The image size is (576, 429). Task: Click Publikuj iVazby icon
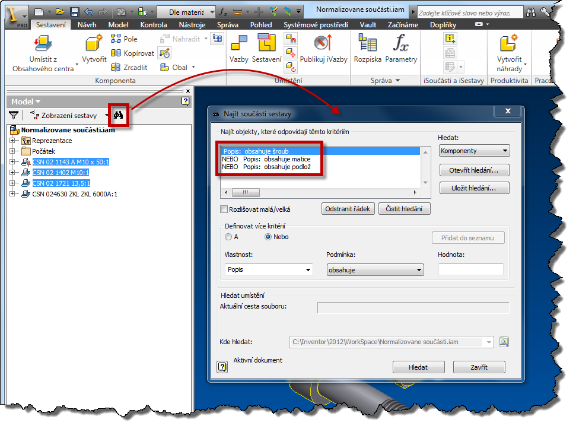point(324,47)
